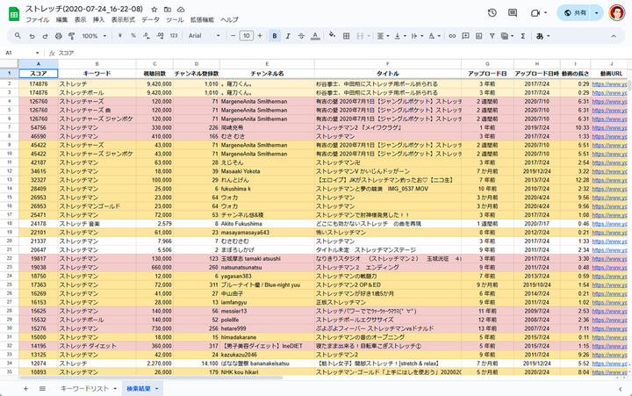Screen dimensions: 632x396
Task: Open the データ menu
Action: pyautogui.click(x=150, y=19)
